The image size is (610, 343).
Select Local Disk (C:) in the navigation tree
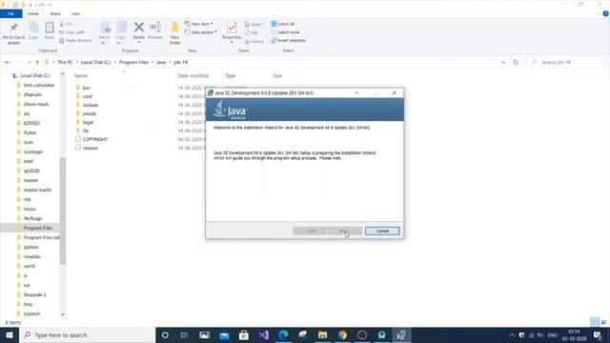(35, 75)
